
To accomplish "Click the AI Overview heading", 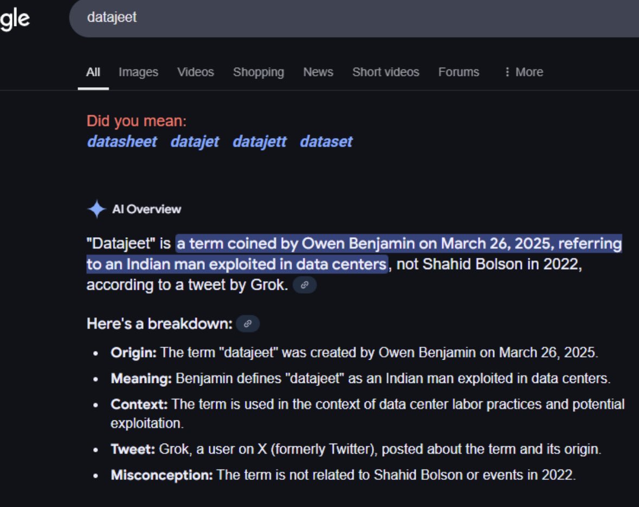I will (147, 209).
